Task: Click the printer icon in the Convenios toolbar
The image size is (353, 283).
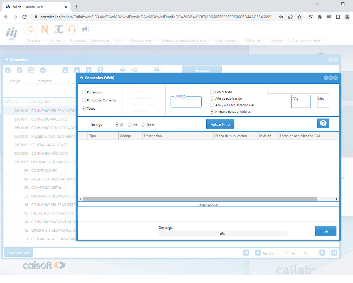Action: (x=123, y=70)
